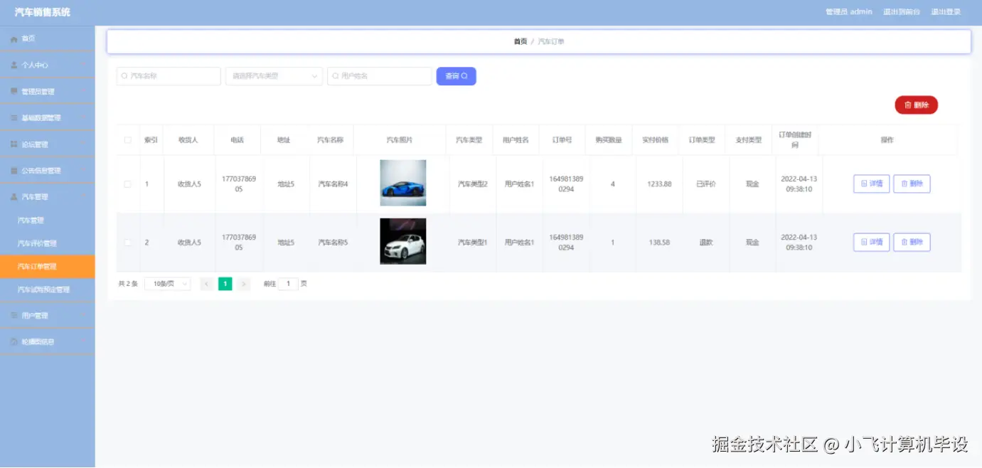
Task: Check the checkbox for row 2
Action: point(128,243)
